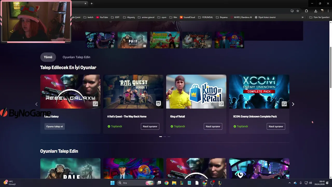Open XCOM Enemy Unknown card image
The width and height of the screenshot is (332, 187).
point(259,92)
